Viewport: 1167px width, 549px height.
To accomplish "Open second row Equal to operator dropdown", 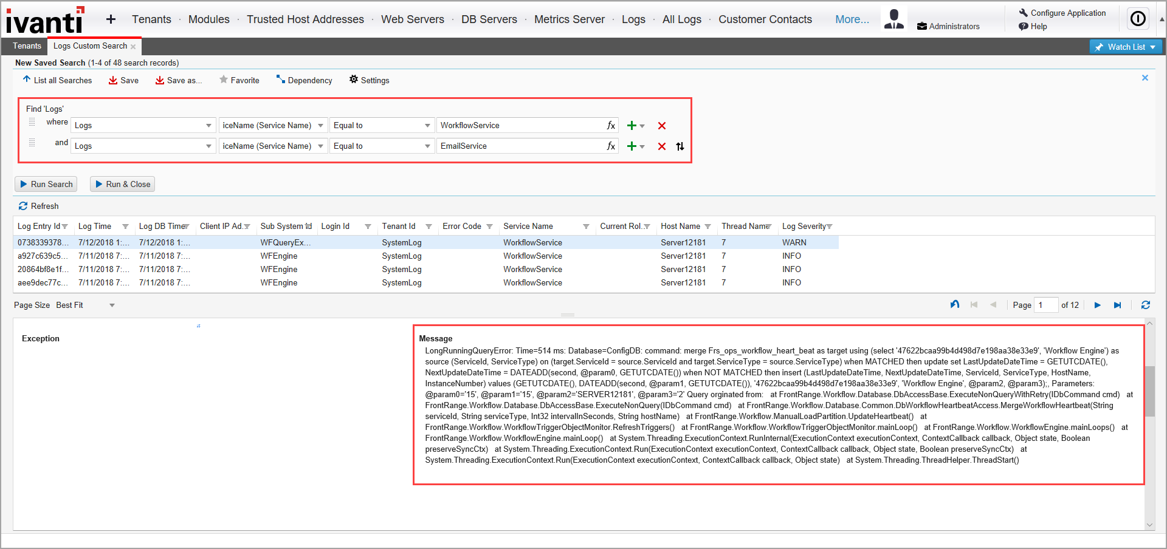I will tap(427, 146).
